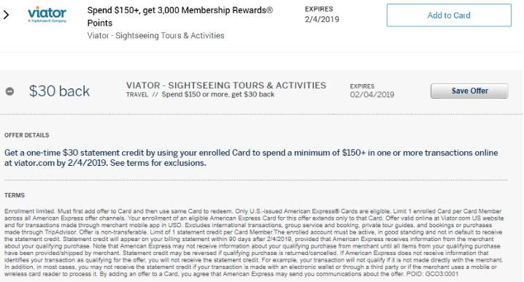Click the one-time $30 statement credit description
This screenshot has height=282, width=524.
251,158
